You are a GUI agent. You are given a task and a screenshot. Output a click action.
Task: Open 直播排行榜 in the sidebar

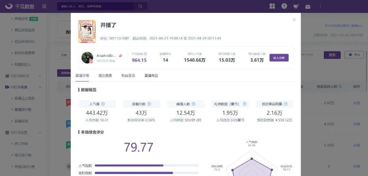pyautogui.click(x=23, y=110)
